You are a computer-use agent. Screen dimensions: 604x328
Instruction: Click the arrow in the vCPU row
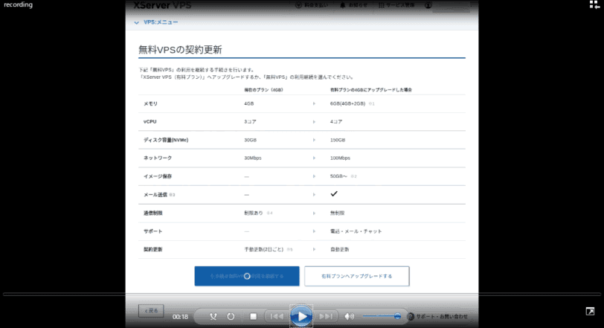click(314, 122)
